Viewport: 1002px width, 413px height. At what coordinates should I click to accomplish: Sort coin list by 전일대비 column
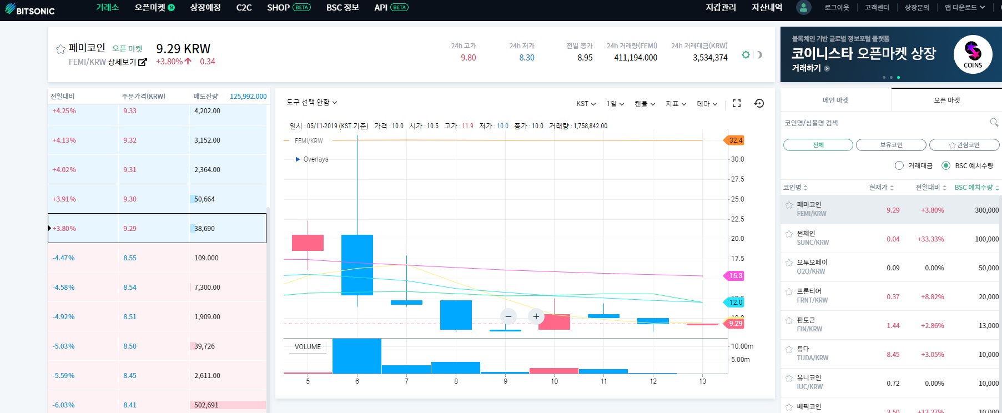(931, 188)
